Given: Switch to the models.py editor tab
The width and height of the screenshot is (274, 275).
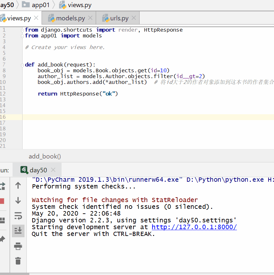Looking at the screenshot, I should click(70, 18).
